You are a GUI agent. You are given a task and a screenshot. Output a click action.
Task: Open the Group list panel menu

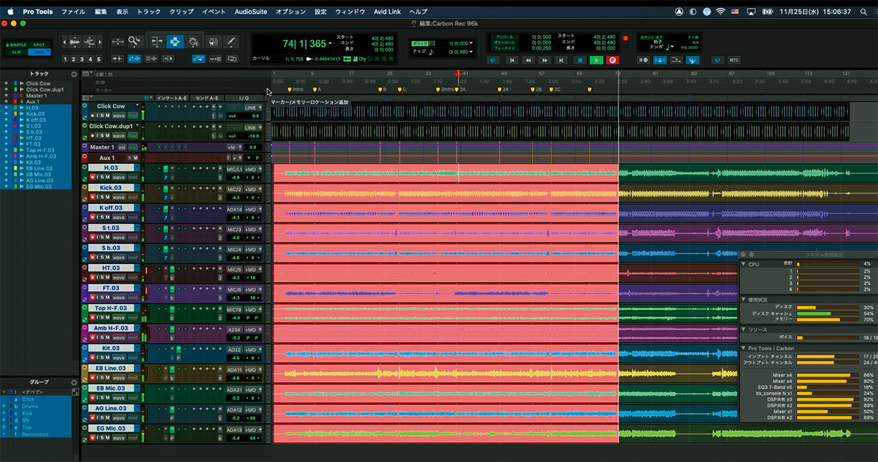(x=74, y=381)
